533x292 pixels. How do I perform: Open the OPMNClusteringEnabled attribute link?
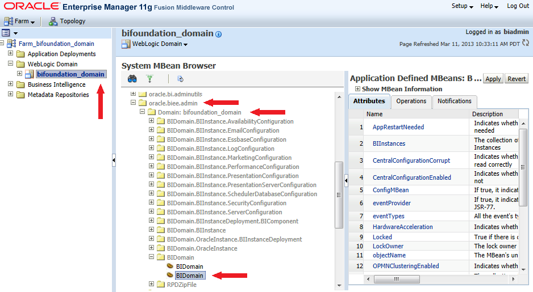[x=406, y=266]
